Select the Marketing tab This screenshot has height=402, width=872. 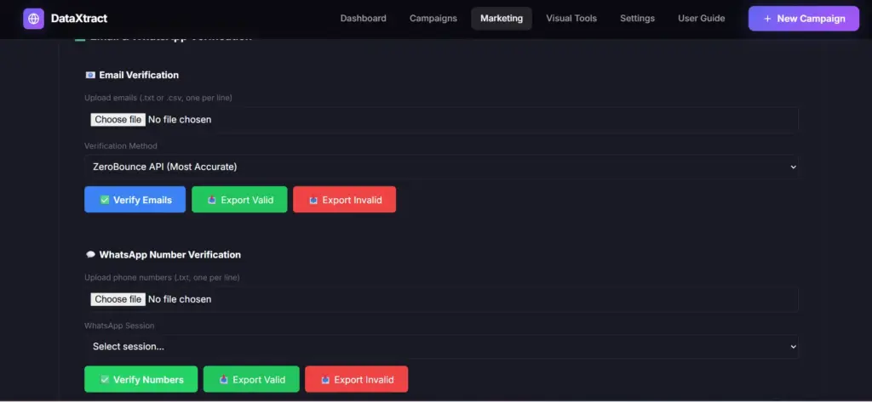tap(502, 19)
